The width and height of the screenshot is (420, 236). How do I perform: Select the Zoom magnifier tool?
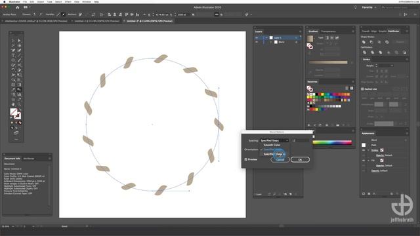(x=19, y=104)
